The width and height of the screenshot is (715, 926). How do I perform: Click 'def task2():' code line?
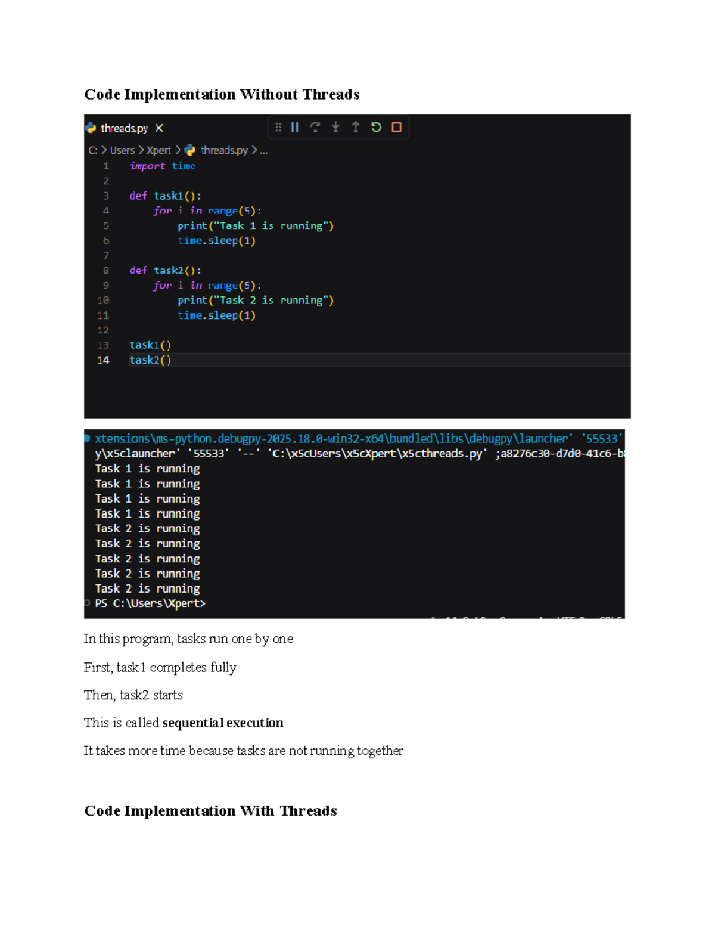166,271
